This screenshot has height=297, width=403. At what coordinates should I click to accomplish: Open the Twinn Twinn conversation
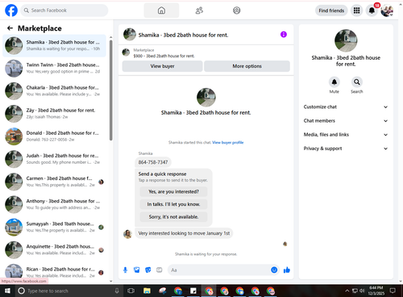pyautogui.click(x=55, y=68)
